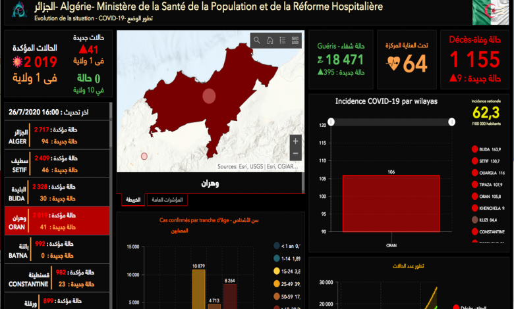Select the ورقلة row at list bottom
514x309 pixels.
point(57,301)
